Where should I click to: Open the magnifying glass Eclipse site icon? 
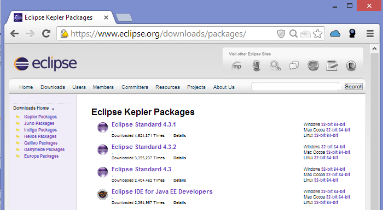coord(275,66)
